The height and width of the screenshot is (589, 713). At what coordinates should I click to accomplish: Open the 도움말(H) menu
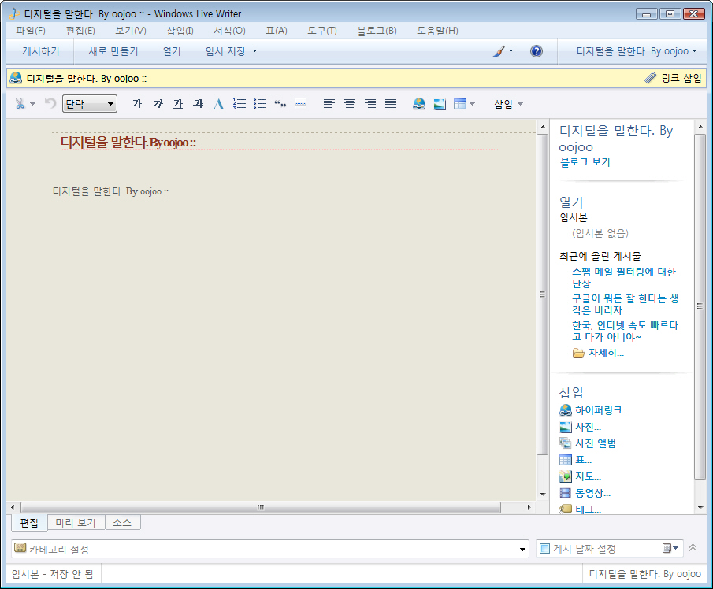click(437, 31)
